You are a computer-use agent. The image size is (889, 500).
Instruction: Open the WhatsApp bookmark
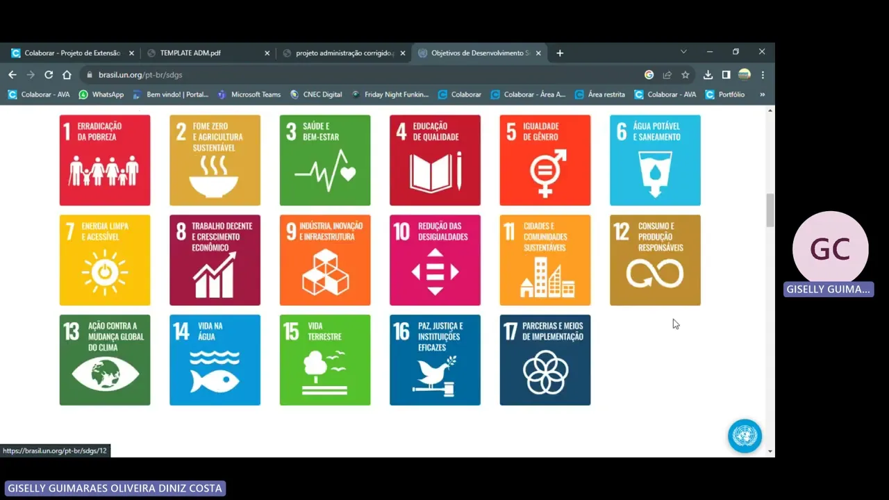101,94
